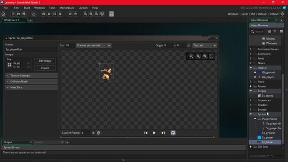Toggle the workspace snapping magnet icon

click(x=102, y=14)
